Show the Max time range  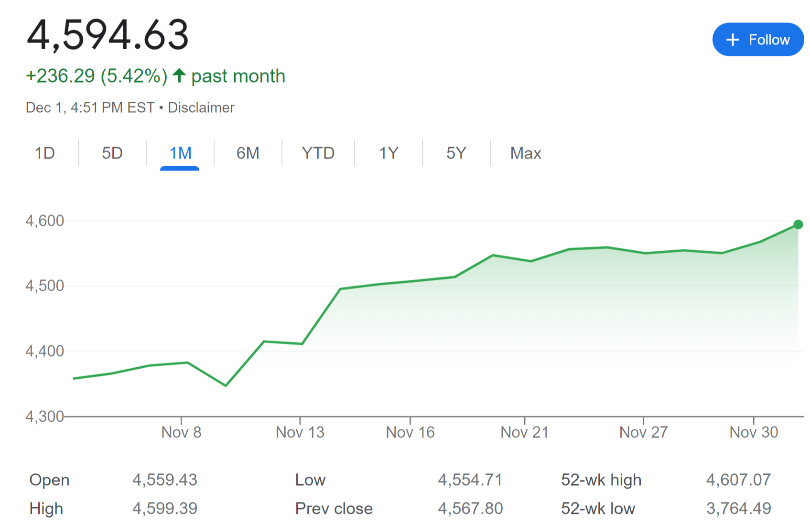tap(526, 153)
